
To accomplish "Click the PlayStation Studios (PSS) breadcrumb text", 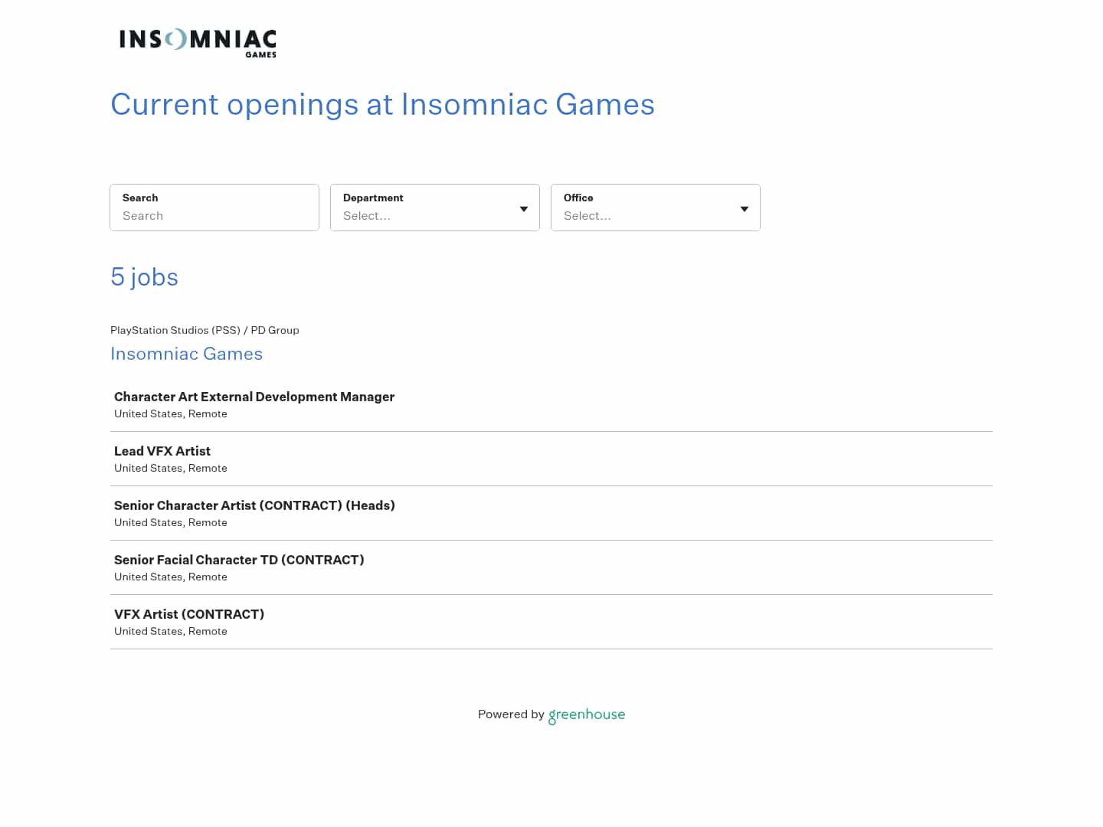I will (175, 330).
